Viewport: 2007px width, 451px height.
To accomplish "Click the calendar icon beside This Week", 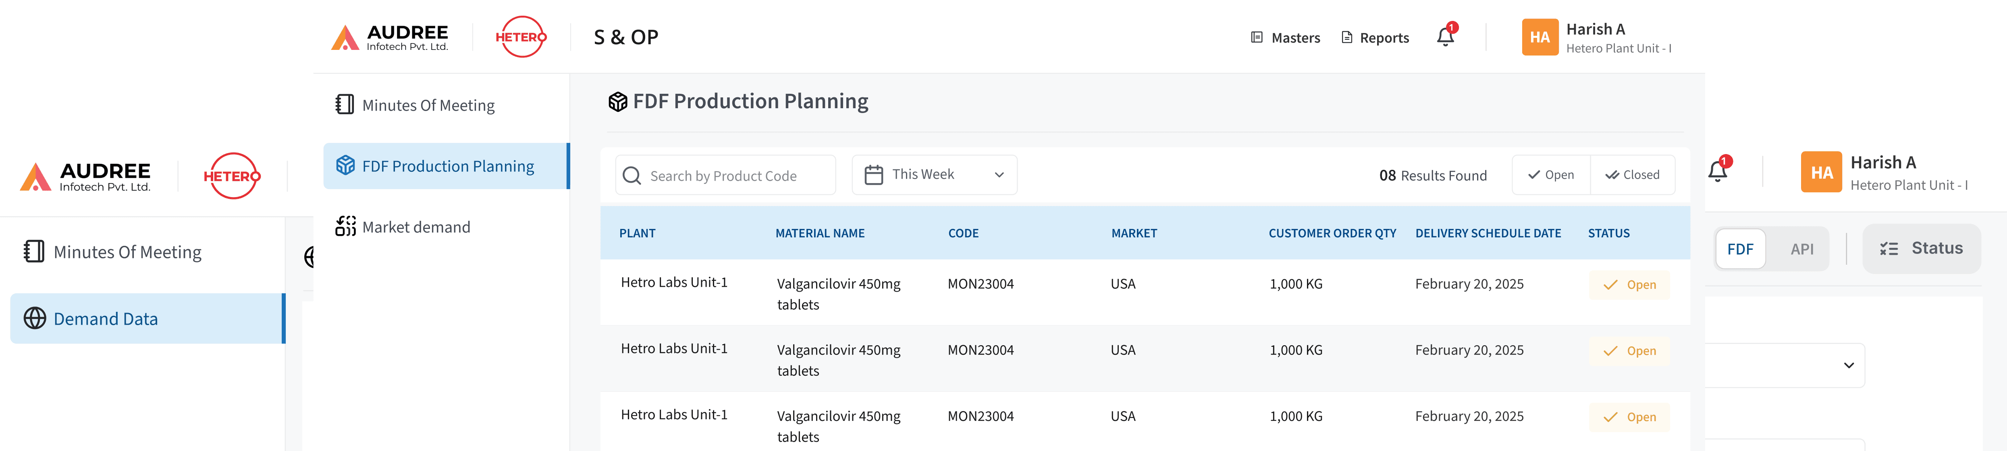I will point(873,175).
